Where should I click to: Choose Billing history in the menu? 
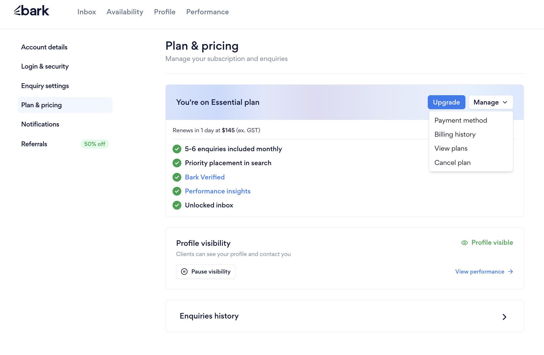coord(471,134)
